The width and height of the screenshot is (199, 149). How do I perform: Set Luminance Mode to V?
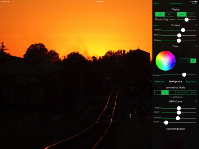(165, 92)
